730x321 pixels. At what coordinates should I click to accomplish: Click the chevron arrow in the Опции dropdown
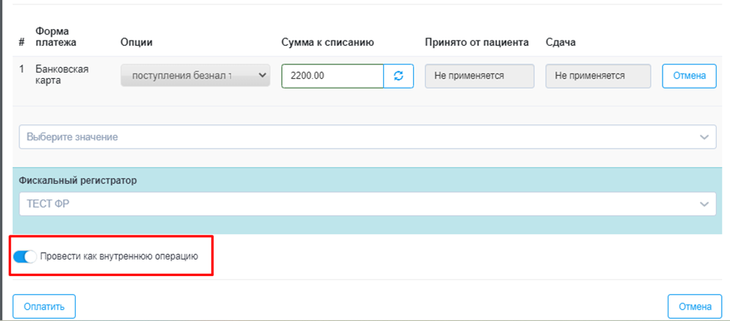[262, 75]
